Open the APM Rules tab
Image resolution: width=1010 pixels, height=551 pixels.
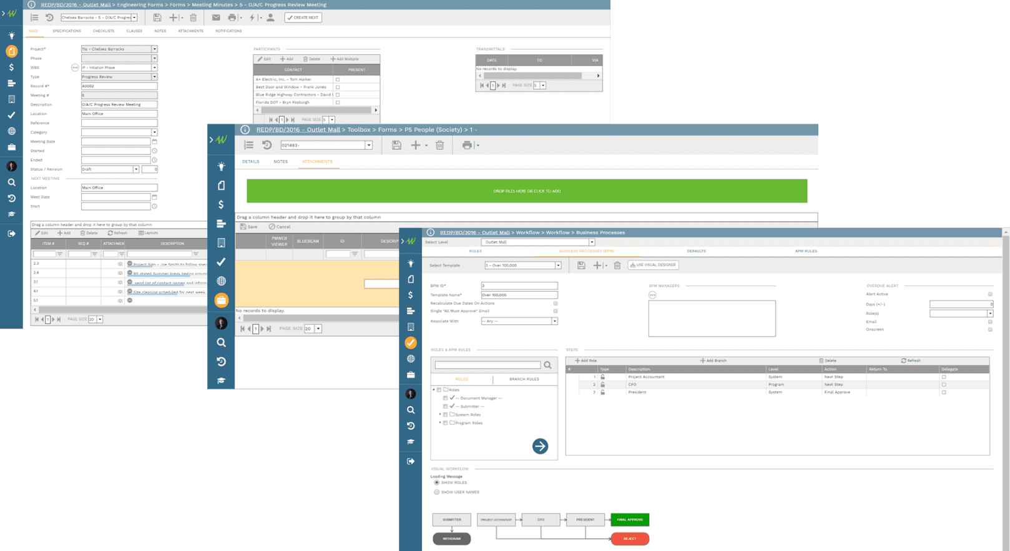[805, 251]
